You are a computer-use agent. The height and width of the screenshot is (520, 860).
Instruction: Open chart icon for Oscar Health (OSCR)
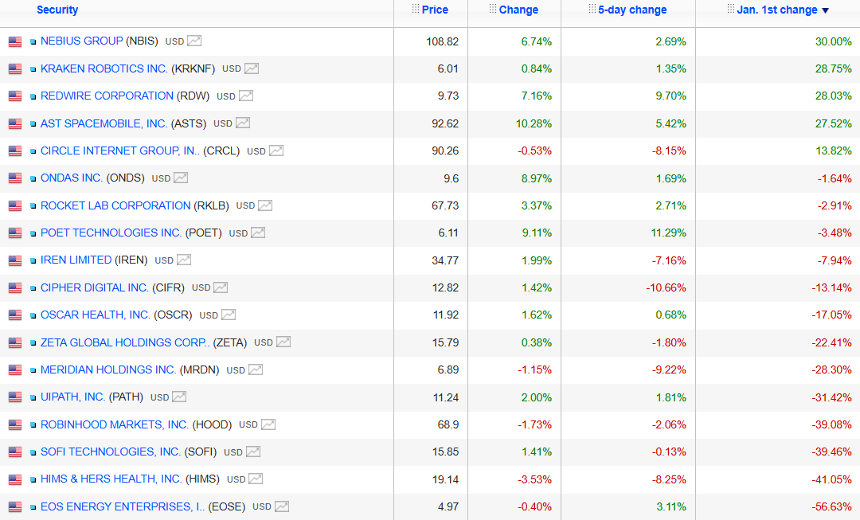click(x=229, y=315)
